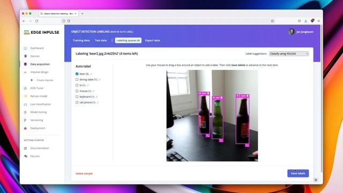Uncheck the beer auto-label checkbox
Image resolution: width=343 pixels, height=193 pixels.
tap(77, 74)
